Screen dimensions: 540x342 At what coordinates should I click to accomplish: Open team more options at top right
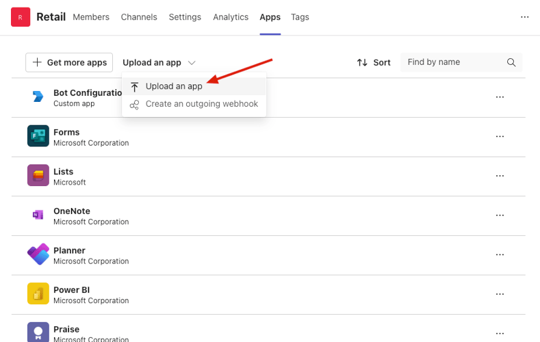coord(525,17)
